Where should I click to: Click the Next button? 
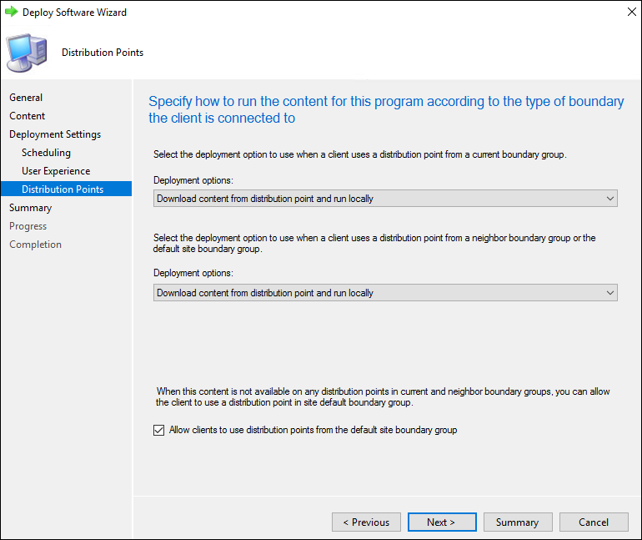click(x=441, y=522)
